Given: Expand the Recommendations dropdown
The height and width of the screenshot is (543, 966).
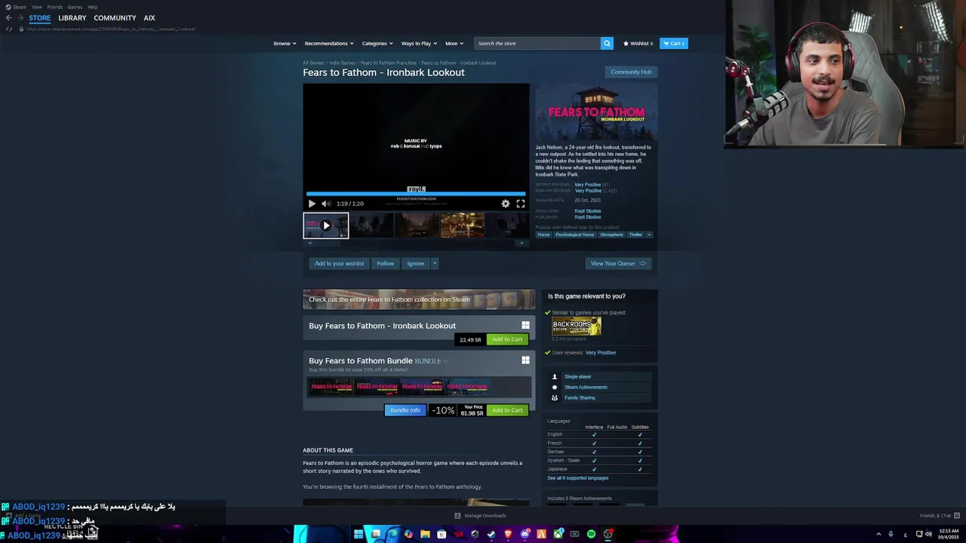Looking at the screenshot, I should click(x=329, y=43).
